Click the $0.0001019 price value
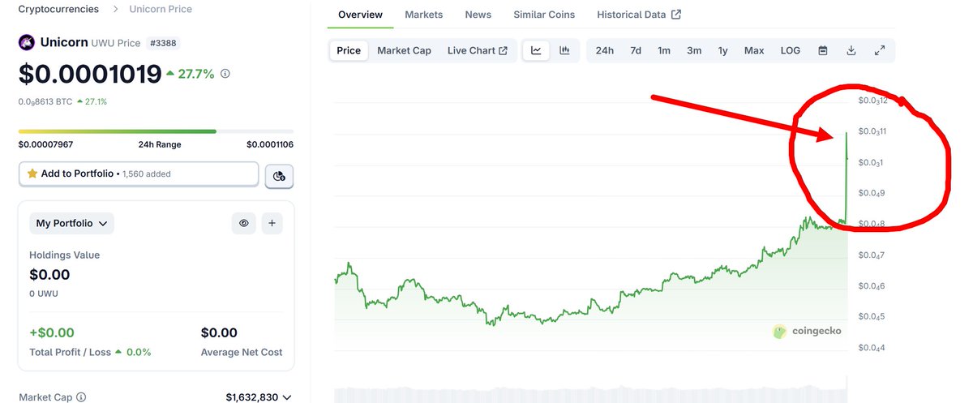The height and width of the screenshot is (403, 973). click(x=90, y=74)
